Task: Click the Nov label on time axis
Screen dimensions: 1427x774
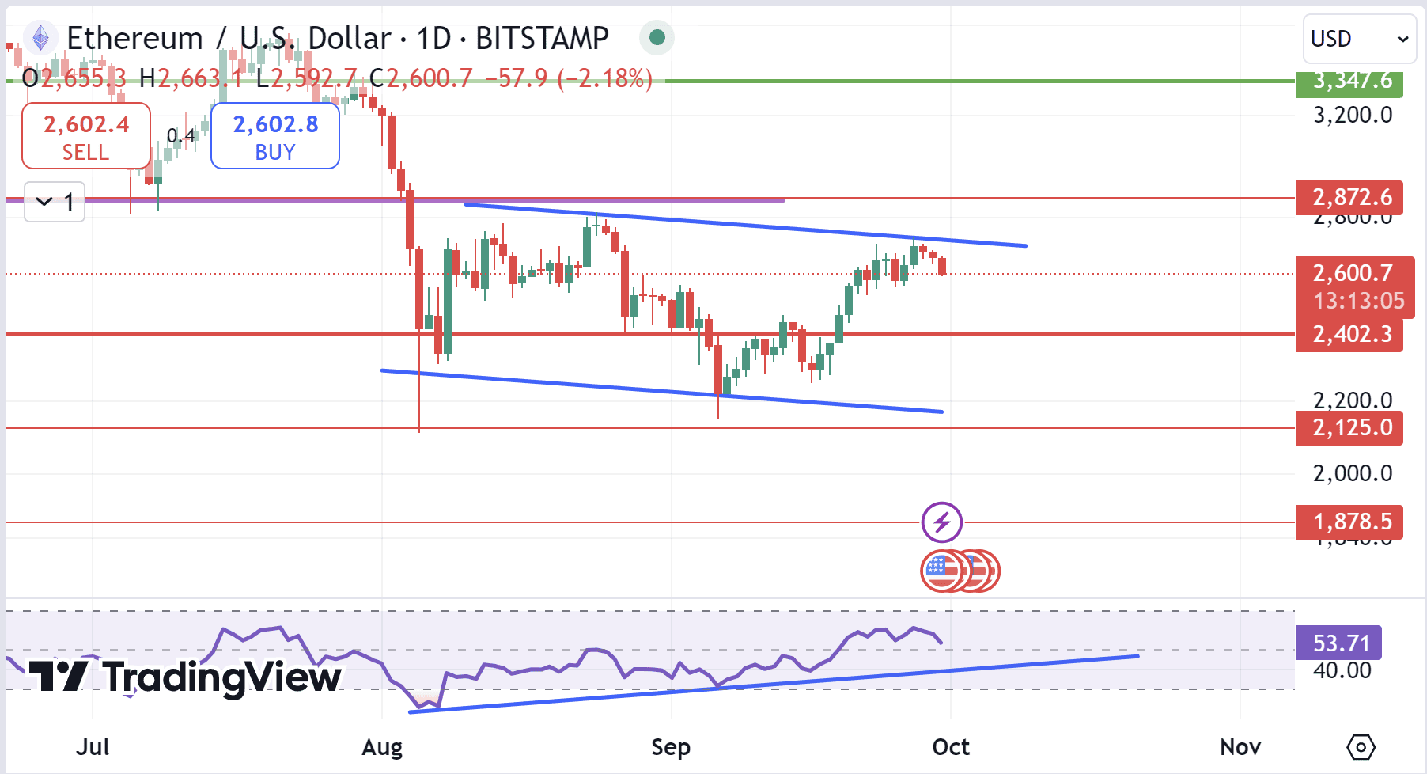Action: [1240, 747]
